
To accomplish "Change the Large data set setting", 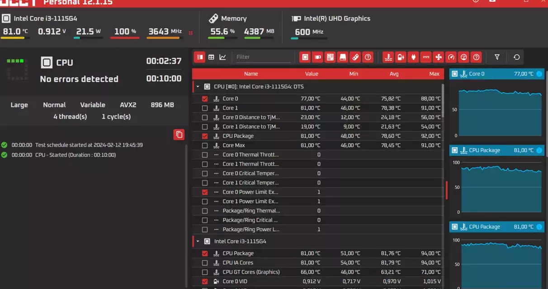I will [x=19, y=105].
